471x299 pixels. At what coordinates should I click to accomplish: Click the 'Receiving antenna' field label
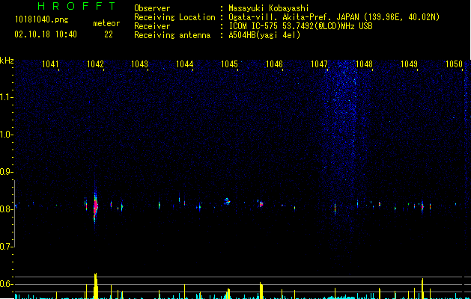click(x=172, y=35)
